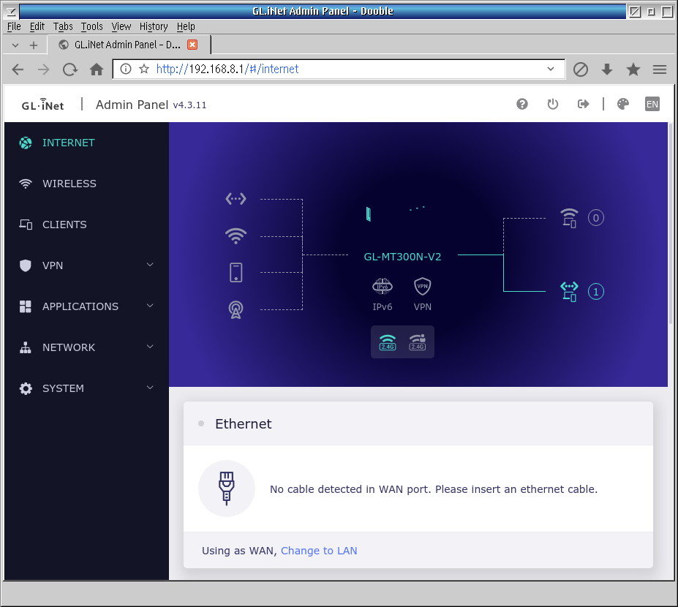Open the INTERNET section in sidebar

point(86,143)
